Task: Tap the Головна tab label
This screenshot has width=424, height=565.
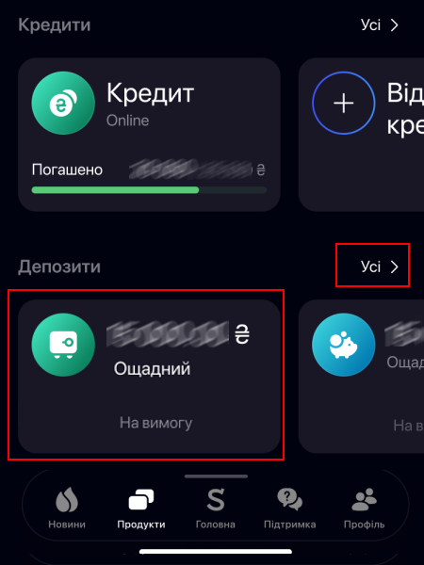Action: pos(216,525)
